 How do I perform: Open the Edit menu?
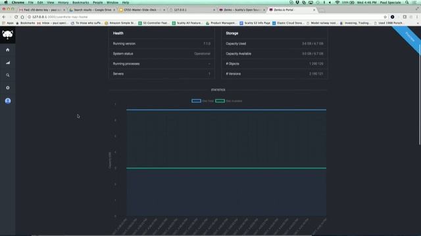40,3
